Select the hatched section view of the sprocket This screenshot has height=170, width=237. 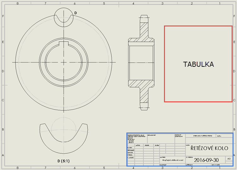pos(141,62)
